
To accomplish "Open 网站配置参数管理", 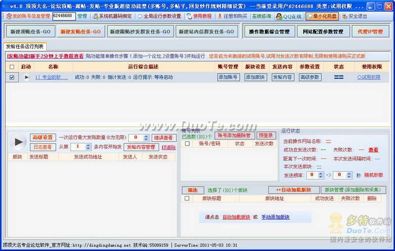I will (x=323, y=32).
